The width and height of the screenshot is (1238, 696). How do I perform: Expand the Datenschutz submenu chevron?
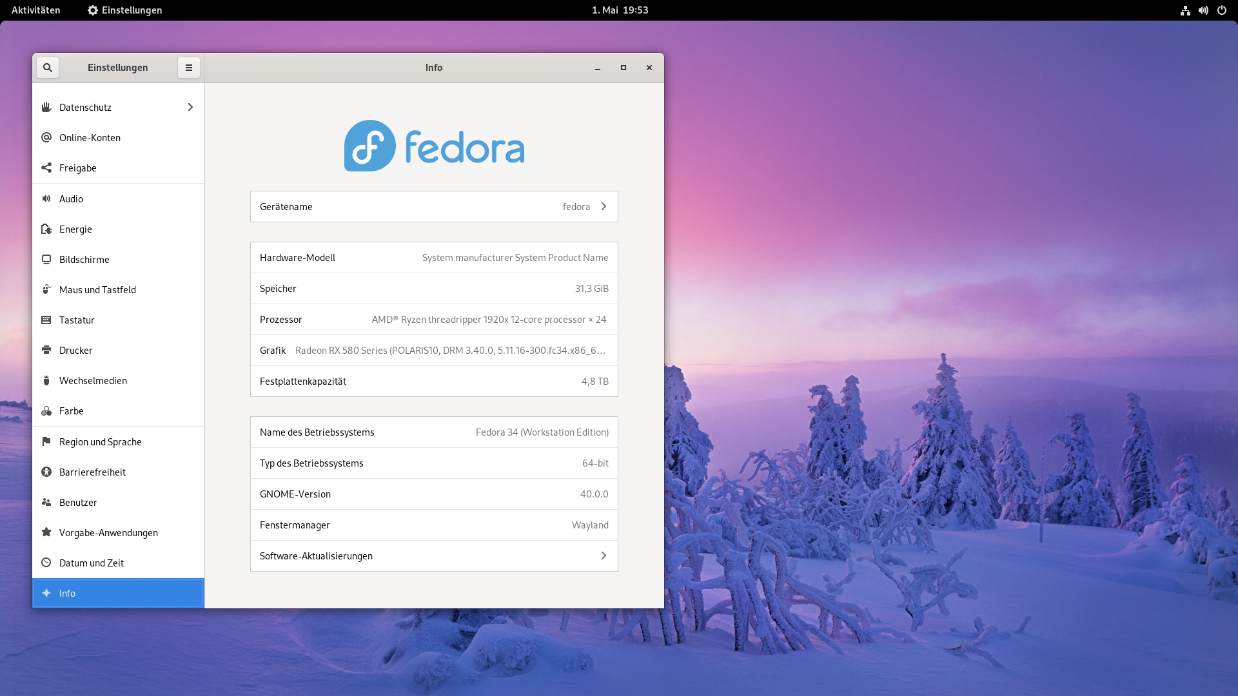pos(190,108)
